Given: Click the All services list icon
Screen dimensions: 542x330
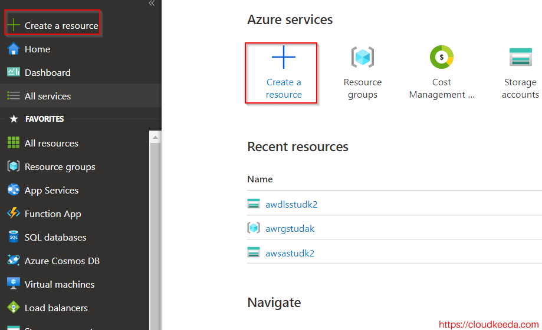Looking at the screenshot, I should click(14, 95).
